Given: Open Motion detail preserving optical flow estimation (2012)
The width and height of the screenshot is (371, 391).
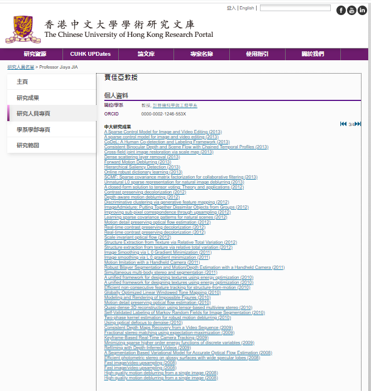Looking at the screenshot, I should tap(157, 222).
